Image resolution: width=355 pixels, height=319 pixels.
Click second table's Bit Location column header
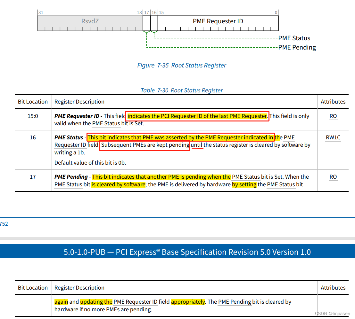point(33,288)
